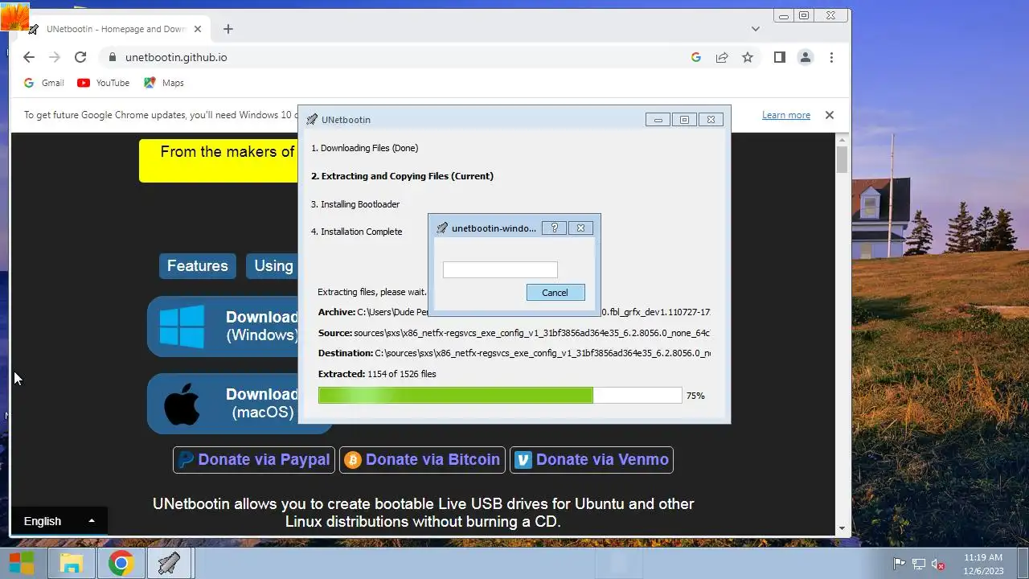Switch to UNetbootin in the taskbar
Screen dimensions: 1029x579
point(170,563)
